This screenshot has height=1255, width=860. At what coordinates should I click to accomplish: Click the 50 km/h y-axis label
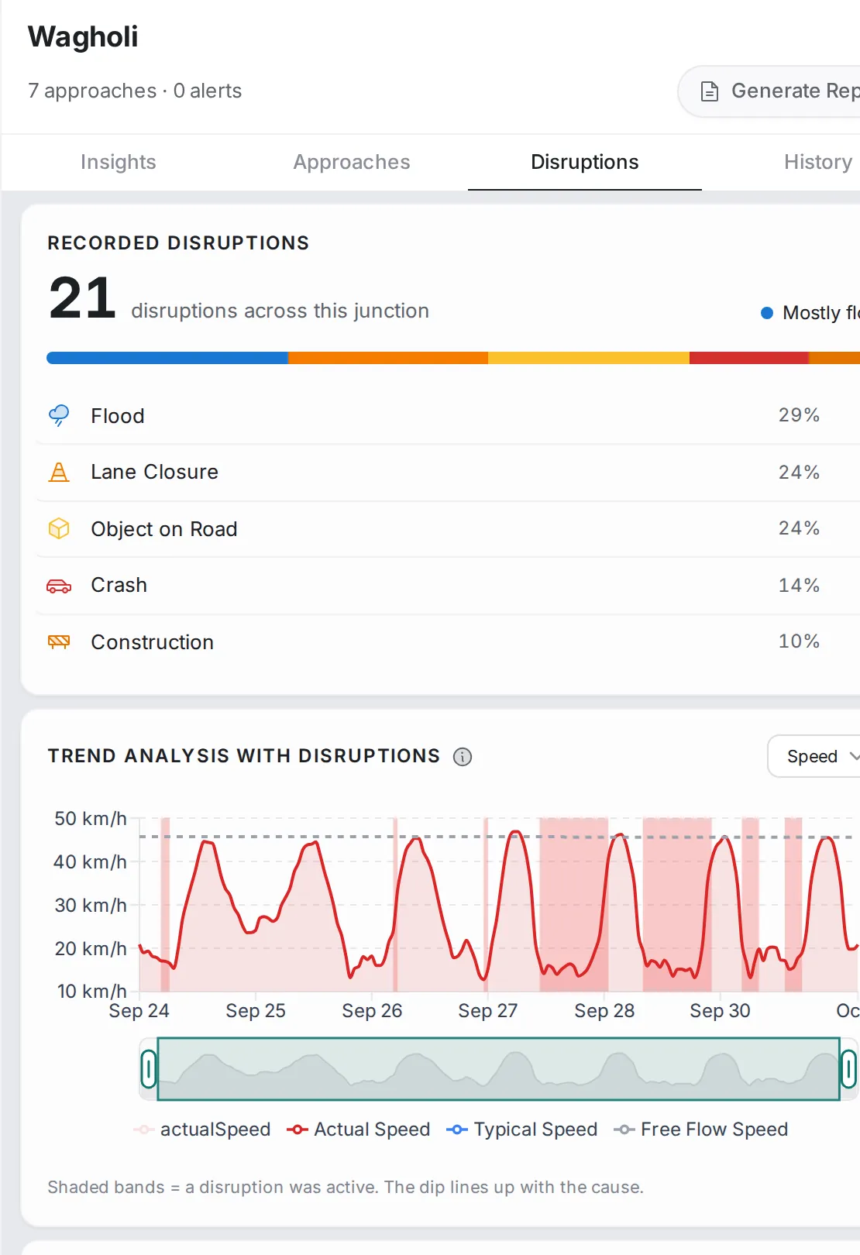[x=90, y=819]
